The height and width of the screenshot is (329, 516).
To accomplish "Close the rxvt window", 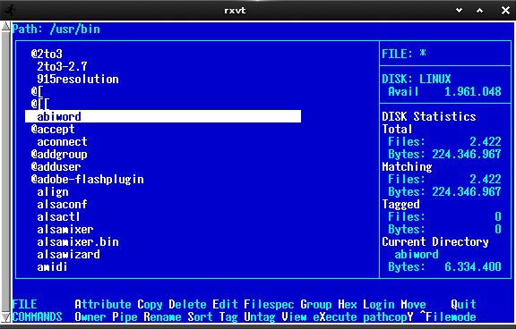I will pyautogui.click(x=505, y=11).
